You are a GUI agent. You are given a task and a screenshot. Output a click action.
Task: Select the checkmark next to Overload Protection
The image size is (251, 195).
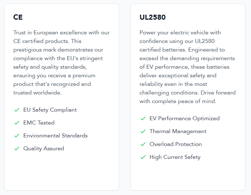pos(143,145)
